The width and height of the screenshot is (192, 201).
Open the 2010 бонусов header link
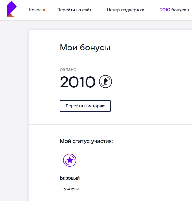point(174,10)
